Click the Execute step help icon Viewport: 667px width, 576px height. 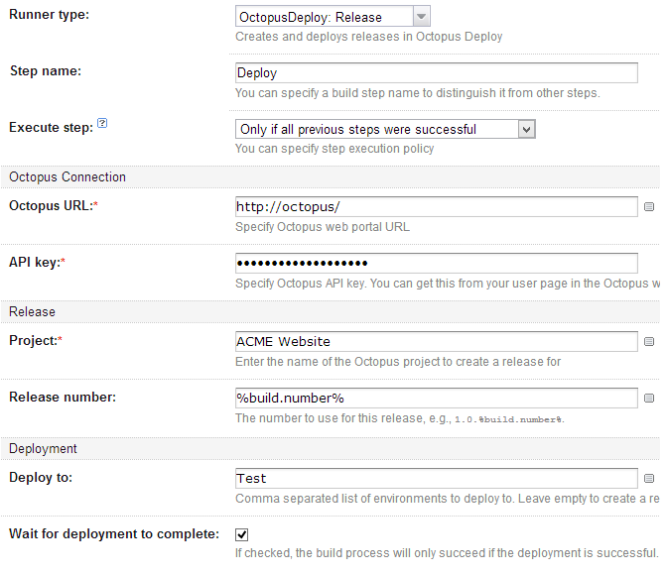coord(102,126)
